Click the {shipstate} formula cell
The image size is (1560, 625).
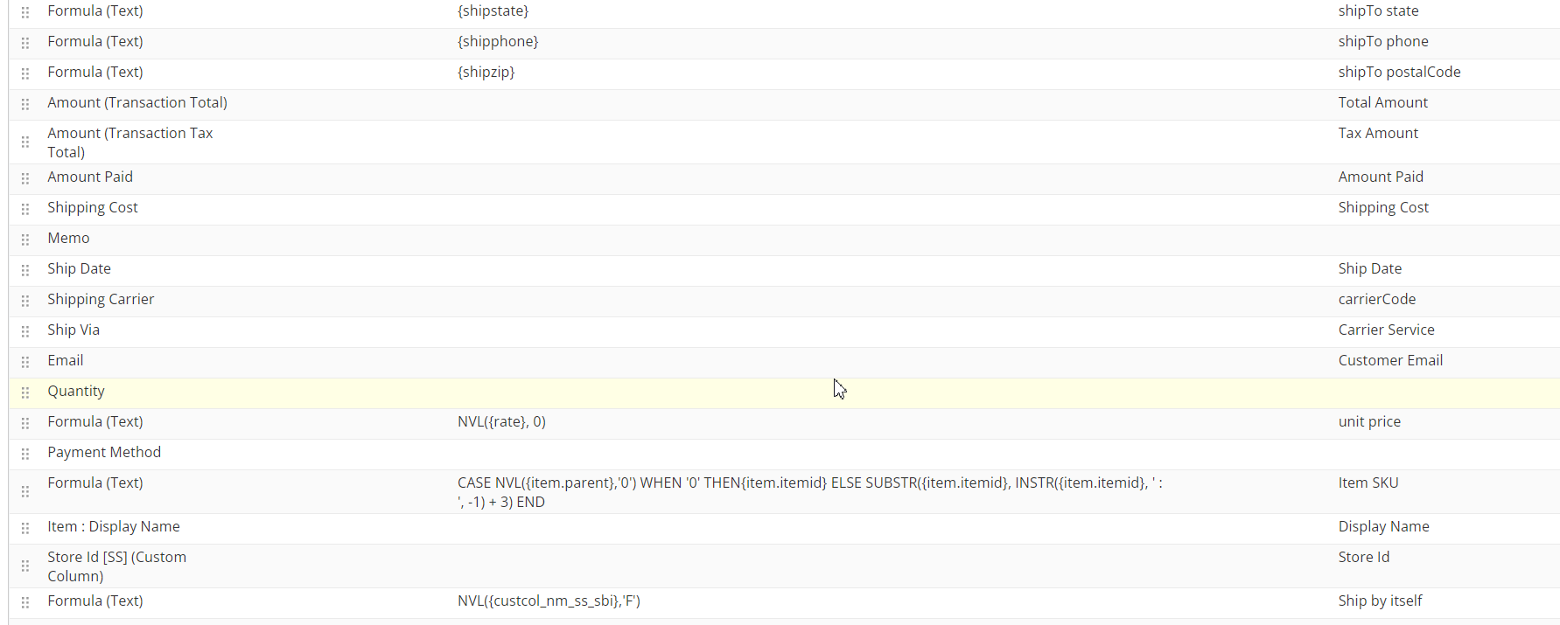click(493, 11)
